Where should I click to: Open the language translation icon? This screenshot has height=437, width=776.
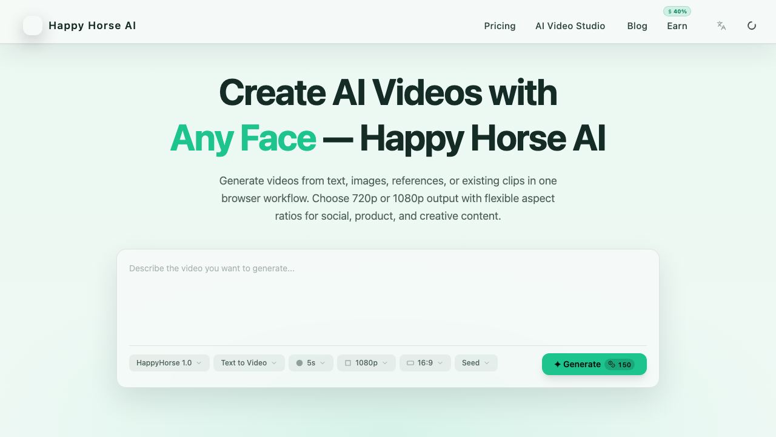(721, 25)
